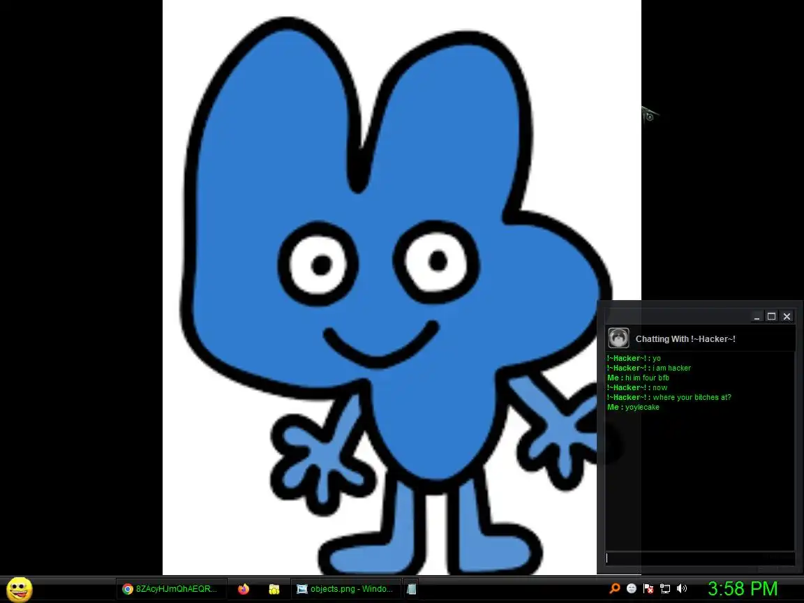This screenshot has height=603, width=804.
Task: Maximize the Chatting With Hacker window
Action: [x=771, y=316]
